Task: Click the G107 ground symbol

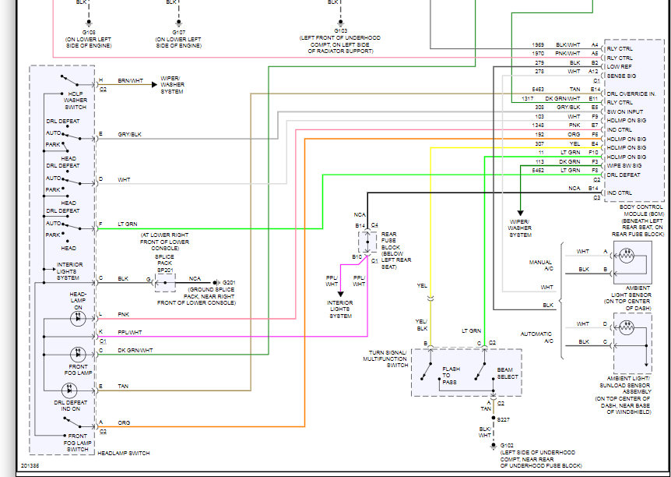Action: [178, 23]
